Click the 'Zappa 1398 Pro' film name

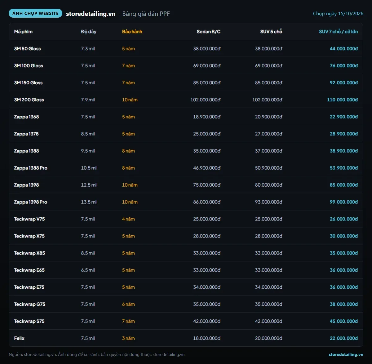pos(31,202)
